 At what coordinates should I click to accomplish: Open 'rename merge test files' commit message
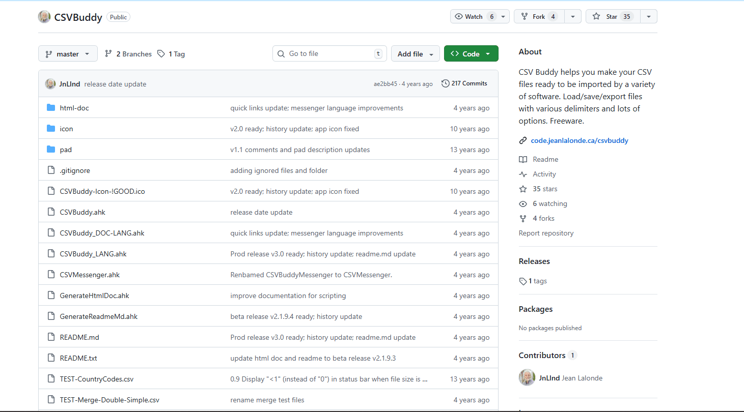pyautogui.click(x=267, y=400)
